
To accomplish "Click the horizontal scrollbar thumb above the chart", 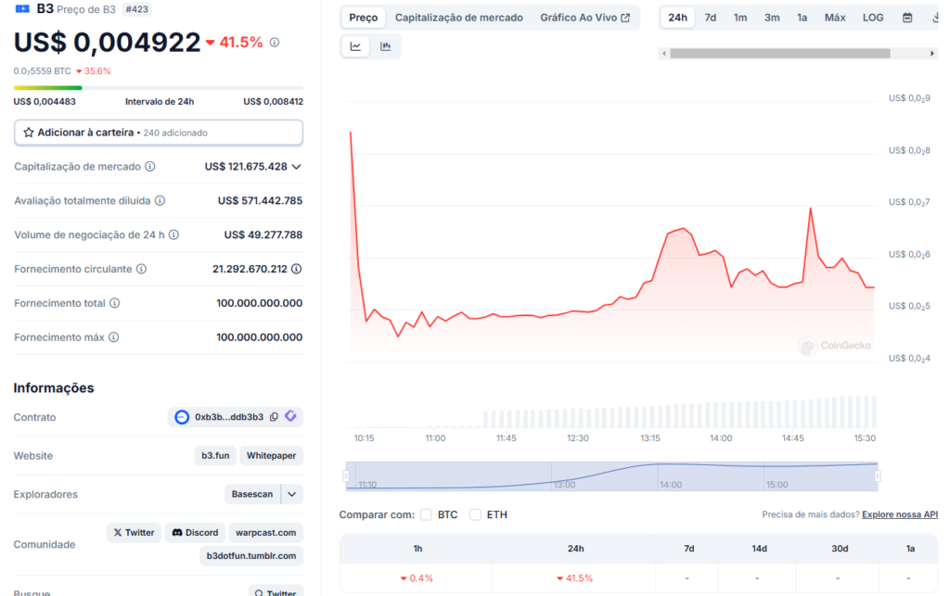I will click(780, 54).
